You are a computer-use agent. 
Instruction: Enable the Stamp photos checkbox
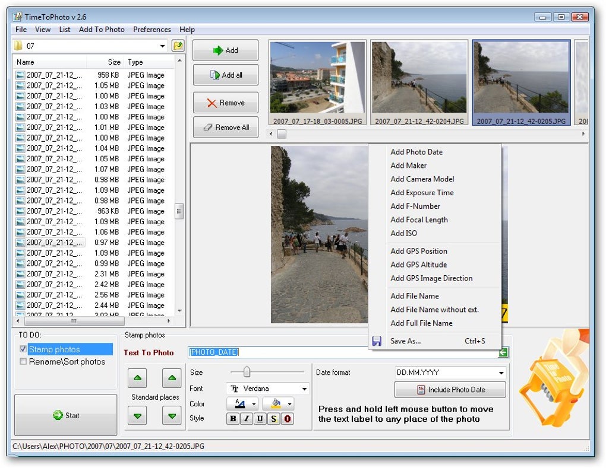pyautogui.click(x=23, y=349)
